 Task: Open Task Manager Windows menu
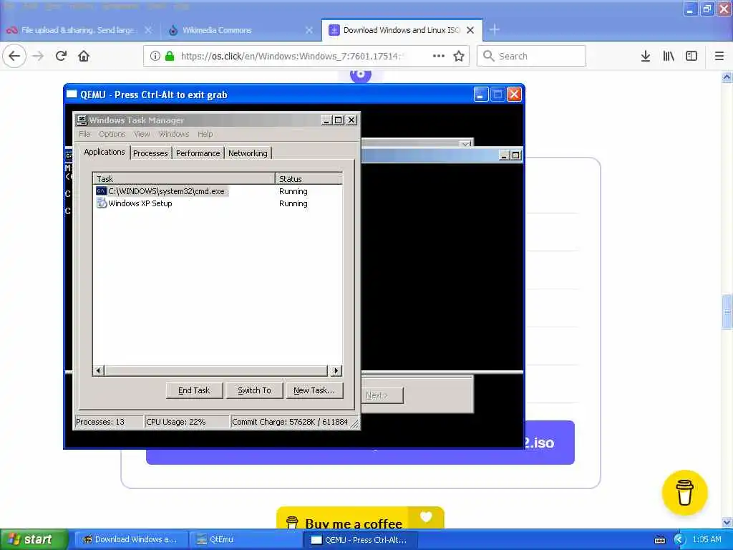coord(174,134)
